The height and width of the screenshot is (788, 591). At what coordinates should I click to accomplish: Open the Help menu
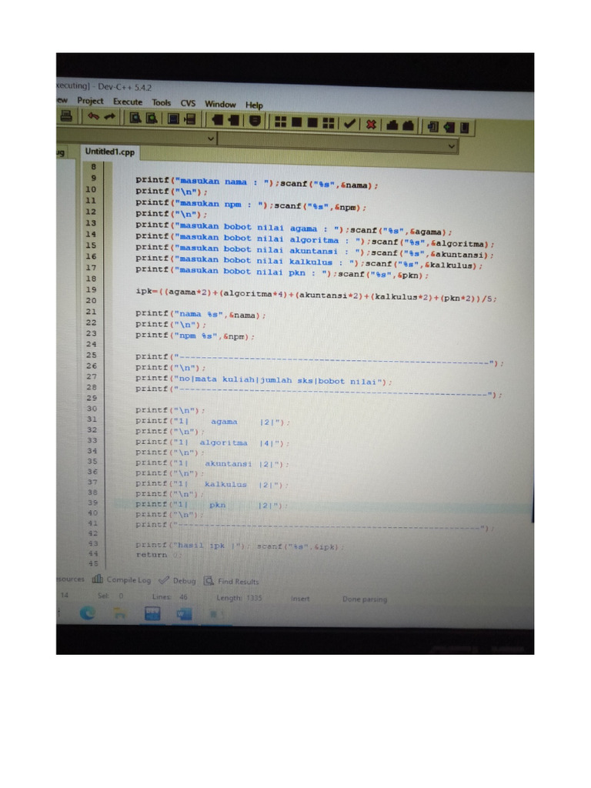(254, 105)
